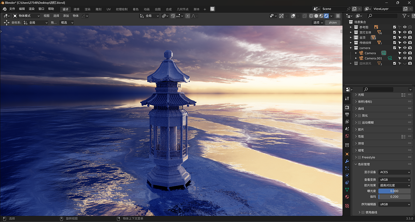Expand the 胶片 panel

pyautogui.click(x=356, y=129)
